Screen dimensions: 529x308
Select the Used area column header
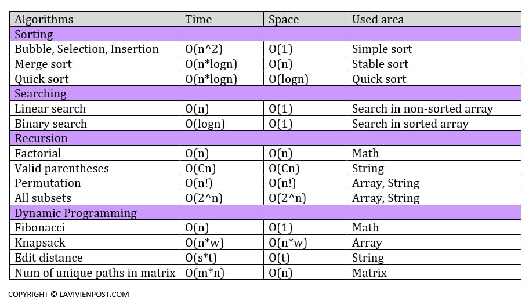pyautogui.click(x=378, y=19)
